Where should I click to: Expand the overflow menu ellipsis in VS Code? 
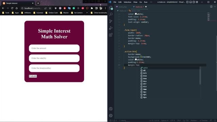(151, 2)
